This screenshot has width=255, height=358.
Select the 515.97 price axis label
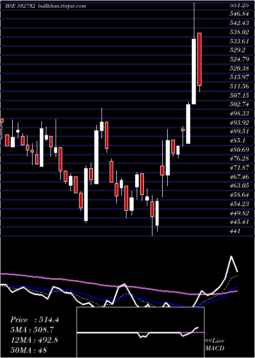tap(239, 77)
